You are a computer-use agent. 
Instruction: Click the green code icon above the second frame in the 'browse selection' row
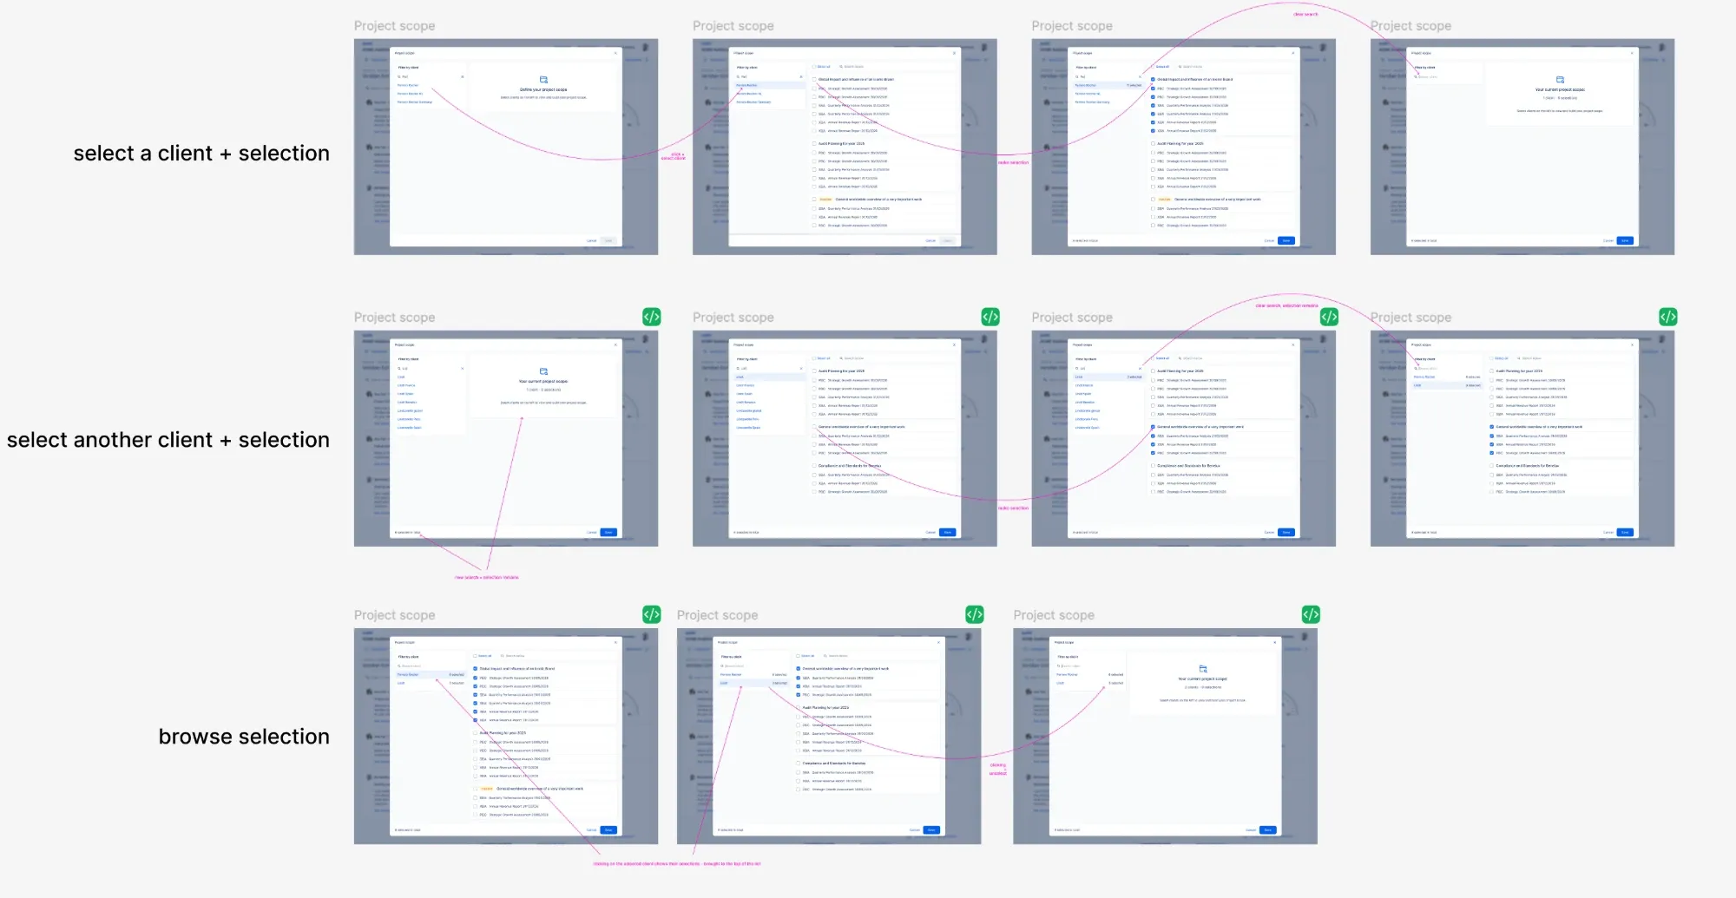click(975, 614)
